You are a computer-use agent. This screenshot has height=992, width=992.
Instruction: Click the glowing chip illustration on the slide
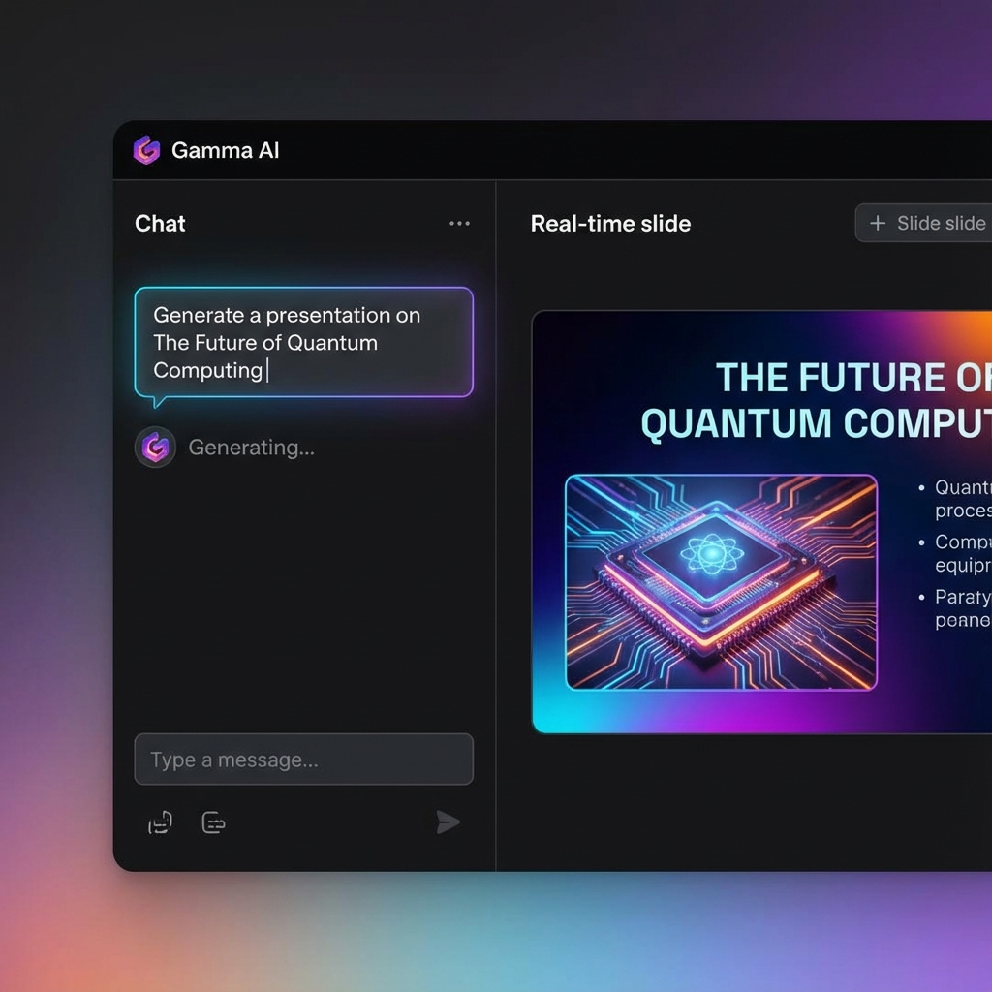[721, 581]
